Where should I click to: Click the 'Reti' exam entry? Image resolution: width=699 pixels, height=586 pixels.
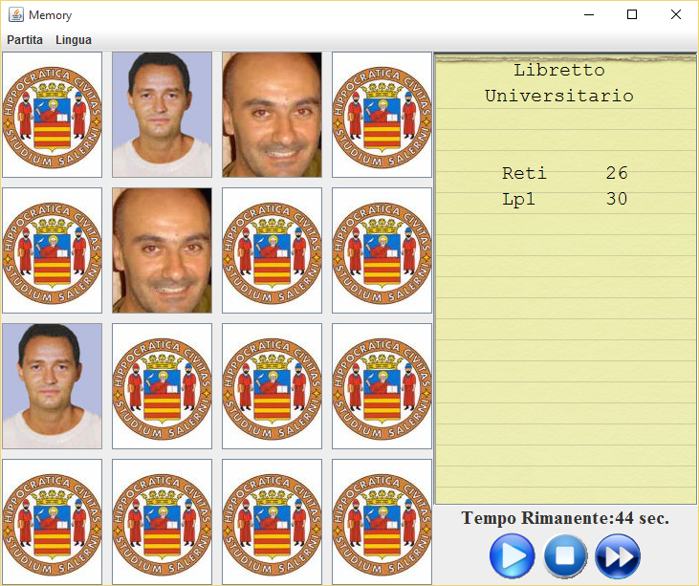click(x=524, y=173)
